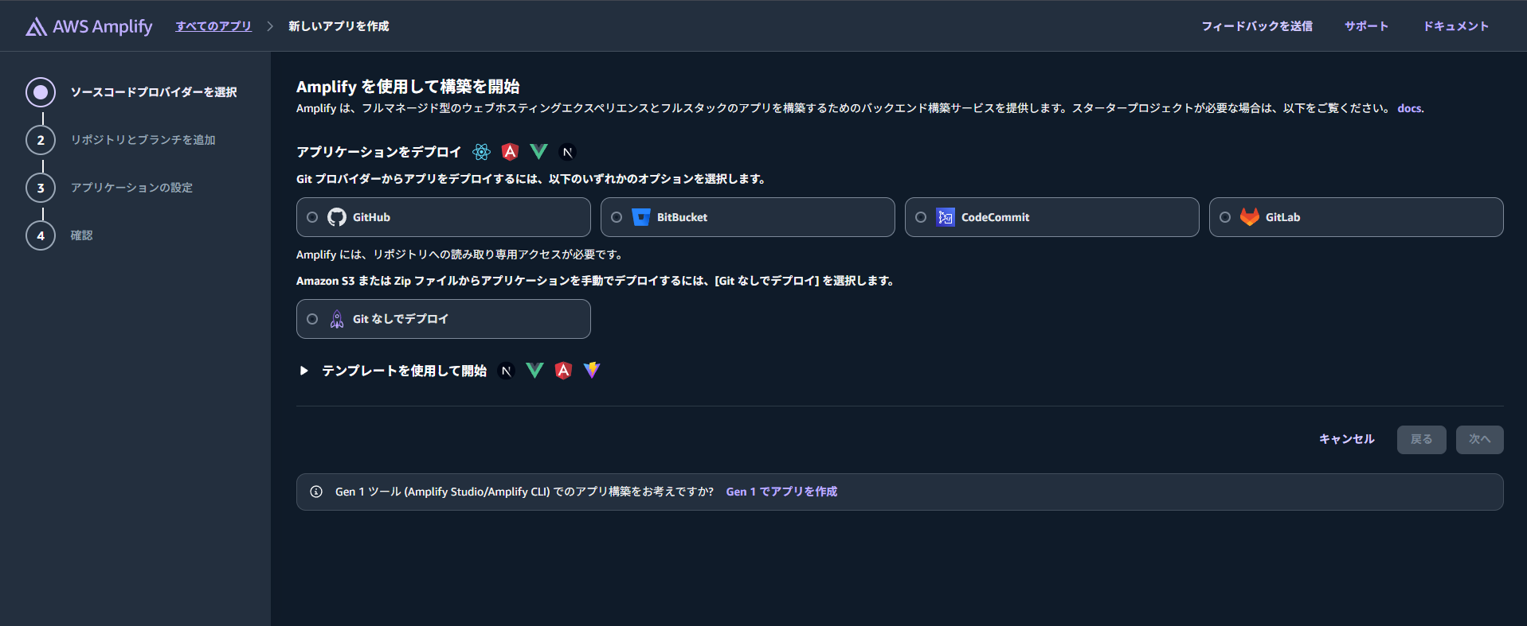Click the Angular icon beside テンプレートを使用して開始

(563, 371)
